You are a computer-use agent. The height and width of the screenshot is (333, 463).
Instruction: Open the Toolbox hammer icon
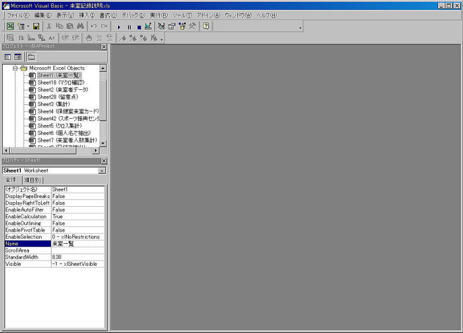tap(192, 26)
